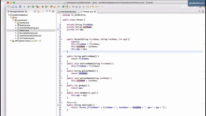The image size is (206, 116).
Task: Toggle Mark Occurrences in the toolbar
Action: point(67,6)
